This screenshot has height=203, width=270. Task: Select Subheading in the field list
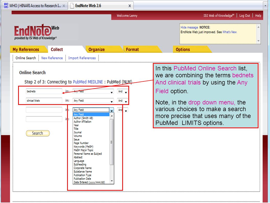91,164
